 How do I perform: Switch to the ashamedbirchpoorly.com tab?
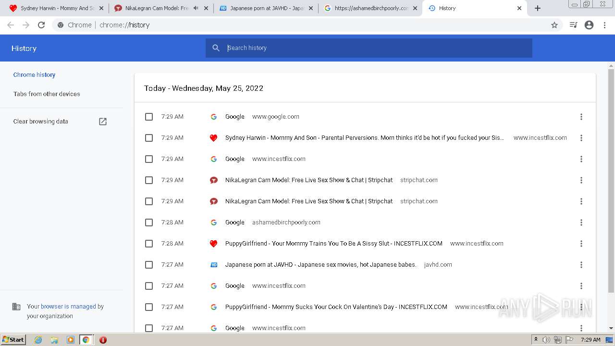click(370, 8)
